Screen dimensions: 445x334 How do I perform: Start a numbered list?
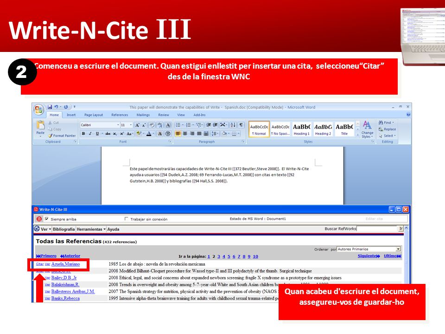(188, 125)
